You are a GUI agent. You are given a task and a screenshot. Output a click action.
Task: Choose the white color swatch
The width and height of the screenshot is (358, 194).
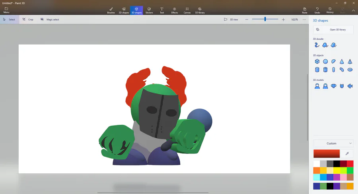(317, 164)
